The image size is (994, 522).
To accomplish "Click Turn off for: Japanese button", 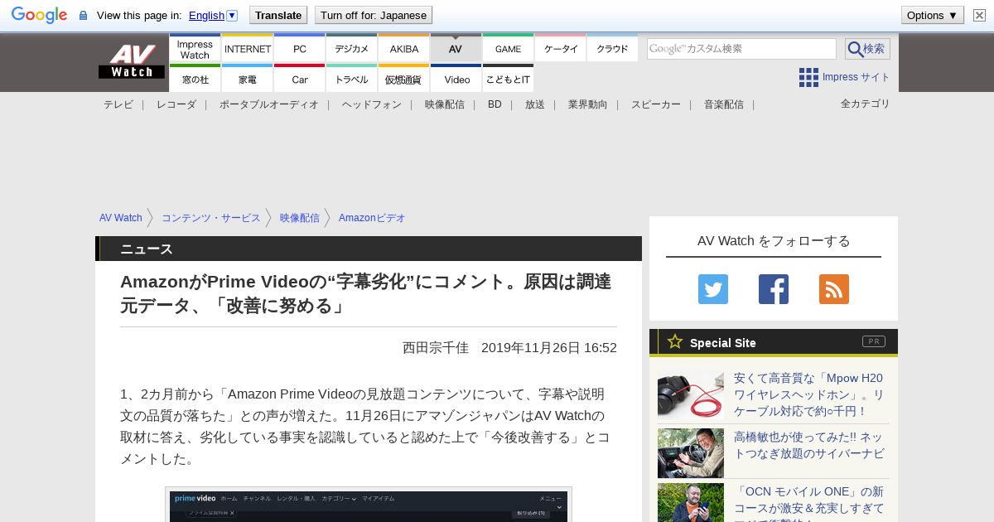I will point(374,15).
